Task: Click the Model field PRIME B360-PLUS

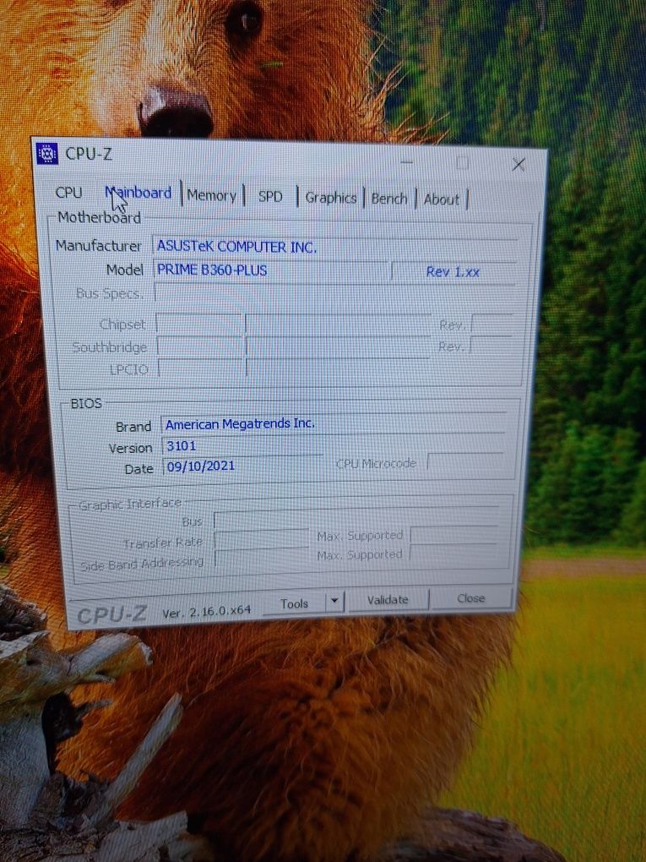Action: pos(271,270)
